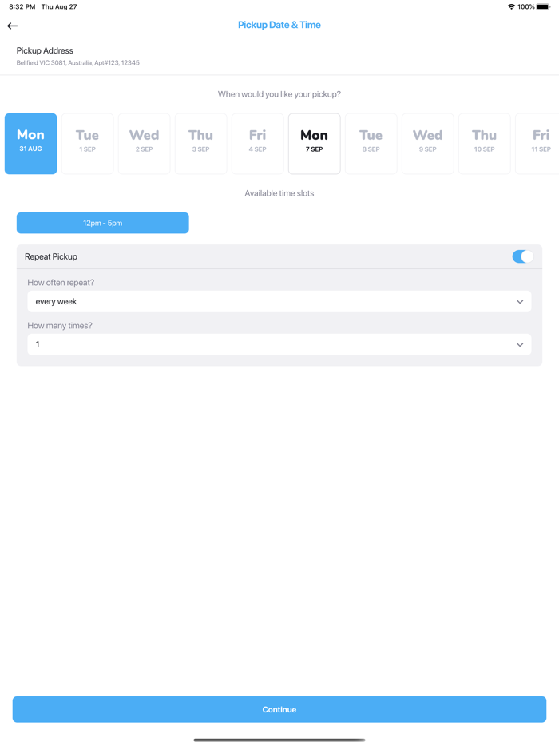Tap the battery icon in status bar

(543, 6)
